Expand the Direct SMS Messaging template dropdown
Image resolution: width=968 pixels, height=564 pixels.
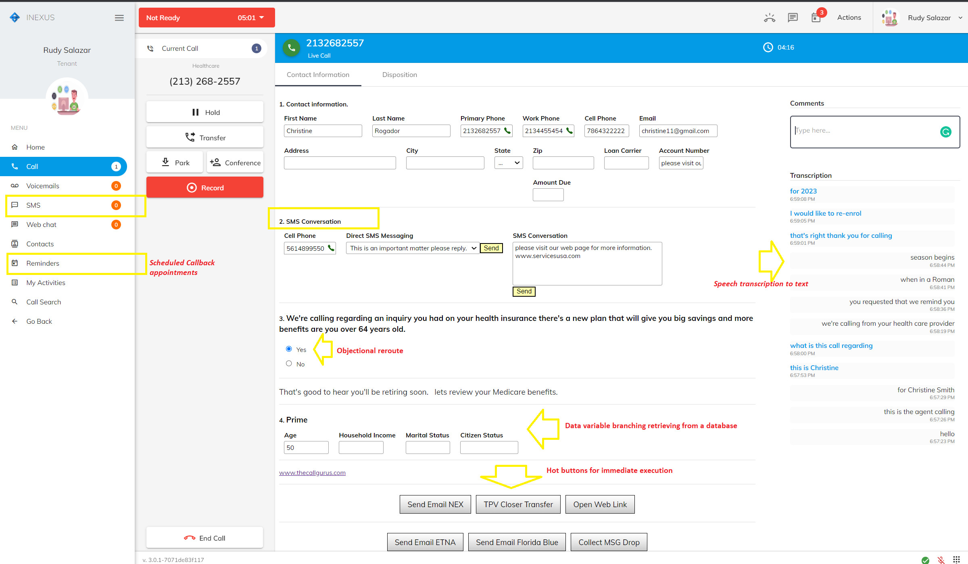tap(474, 248)
